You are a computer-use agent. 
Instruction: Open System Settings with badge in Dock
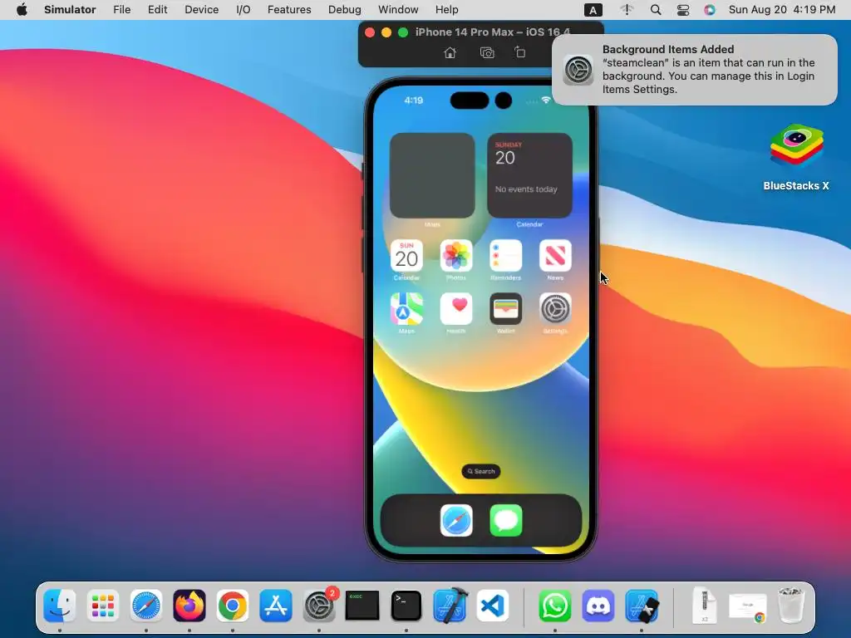pos(319,606)
